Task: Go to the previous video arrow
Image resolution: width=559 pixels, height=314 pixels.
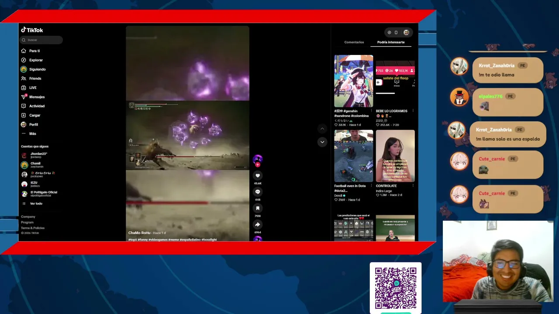Action: pyautogui.click(x=322, y=129)
